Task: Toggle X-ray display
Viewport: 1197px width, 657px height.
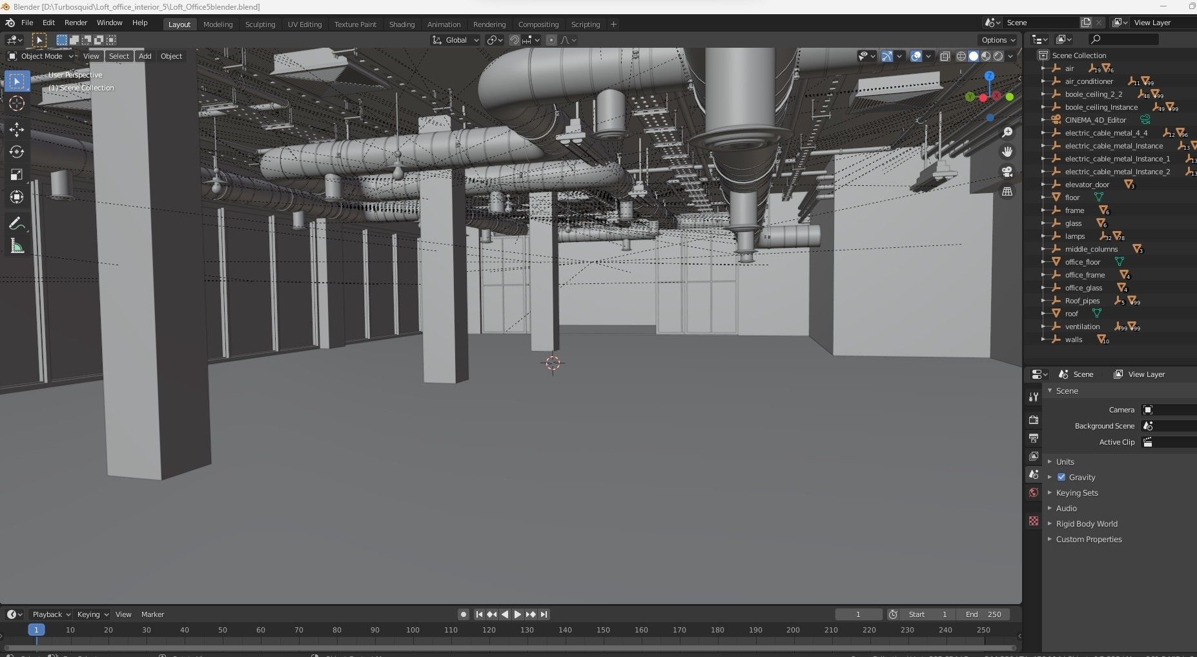Action: click(x=945, y=56)
